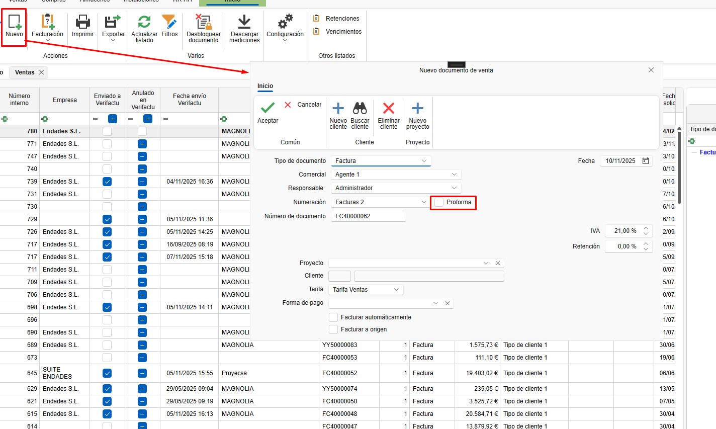Expand the Comercial Agente 1 dropdown
Viewport: 716px width, 429px height.
[396, 175]
